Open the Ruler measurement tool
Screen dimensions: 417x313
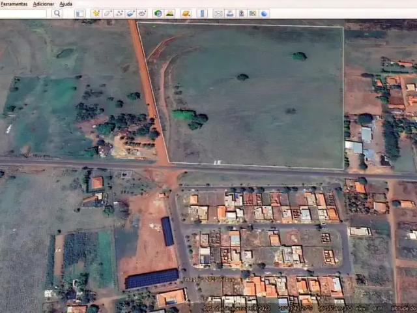coord(202,13)
